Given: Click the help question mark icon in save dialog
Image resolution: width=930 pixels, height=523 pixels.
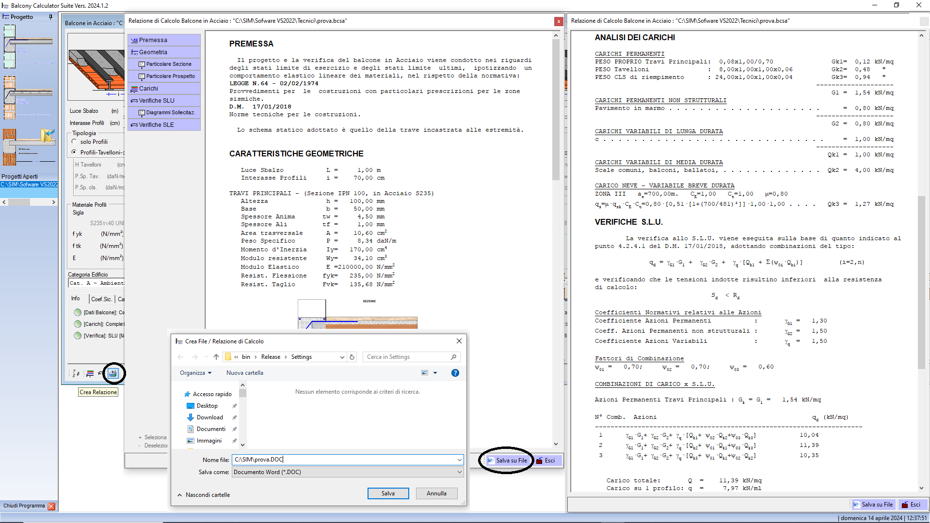Looking at the screenshot, I should 455,373.
